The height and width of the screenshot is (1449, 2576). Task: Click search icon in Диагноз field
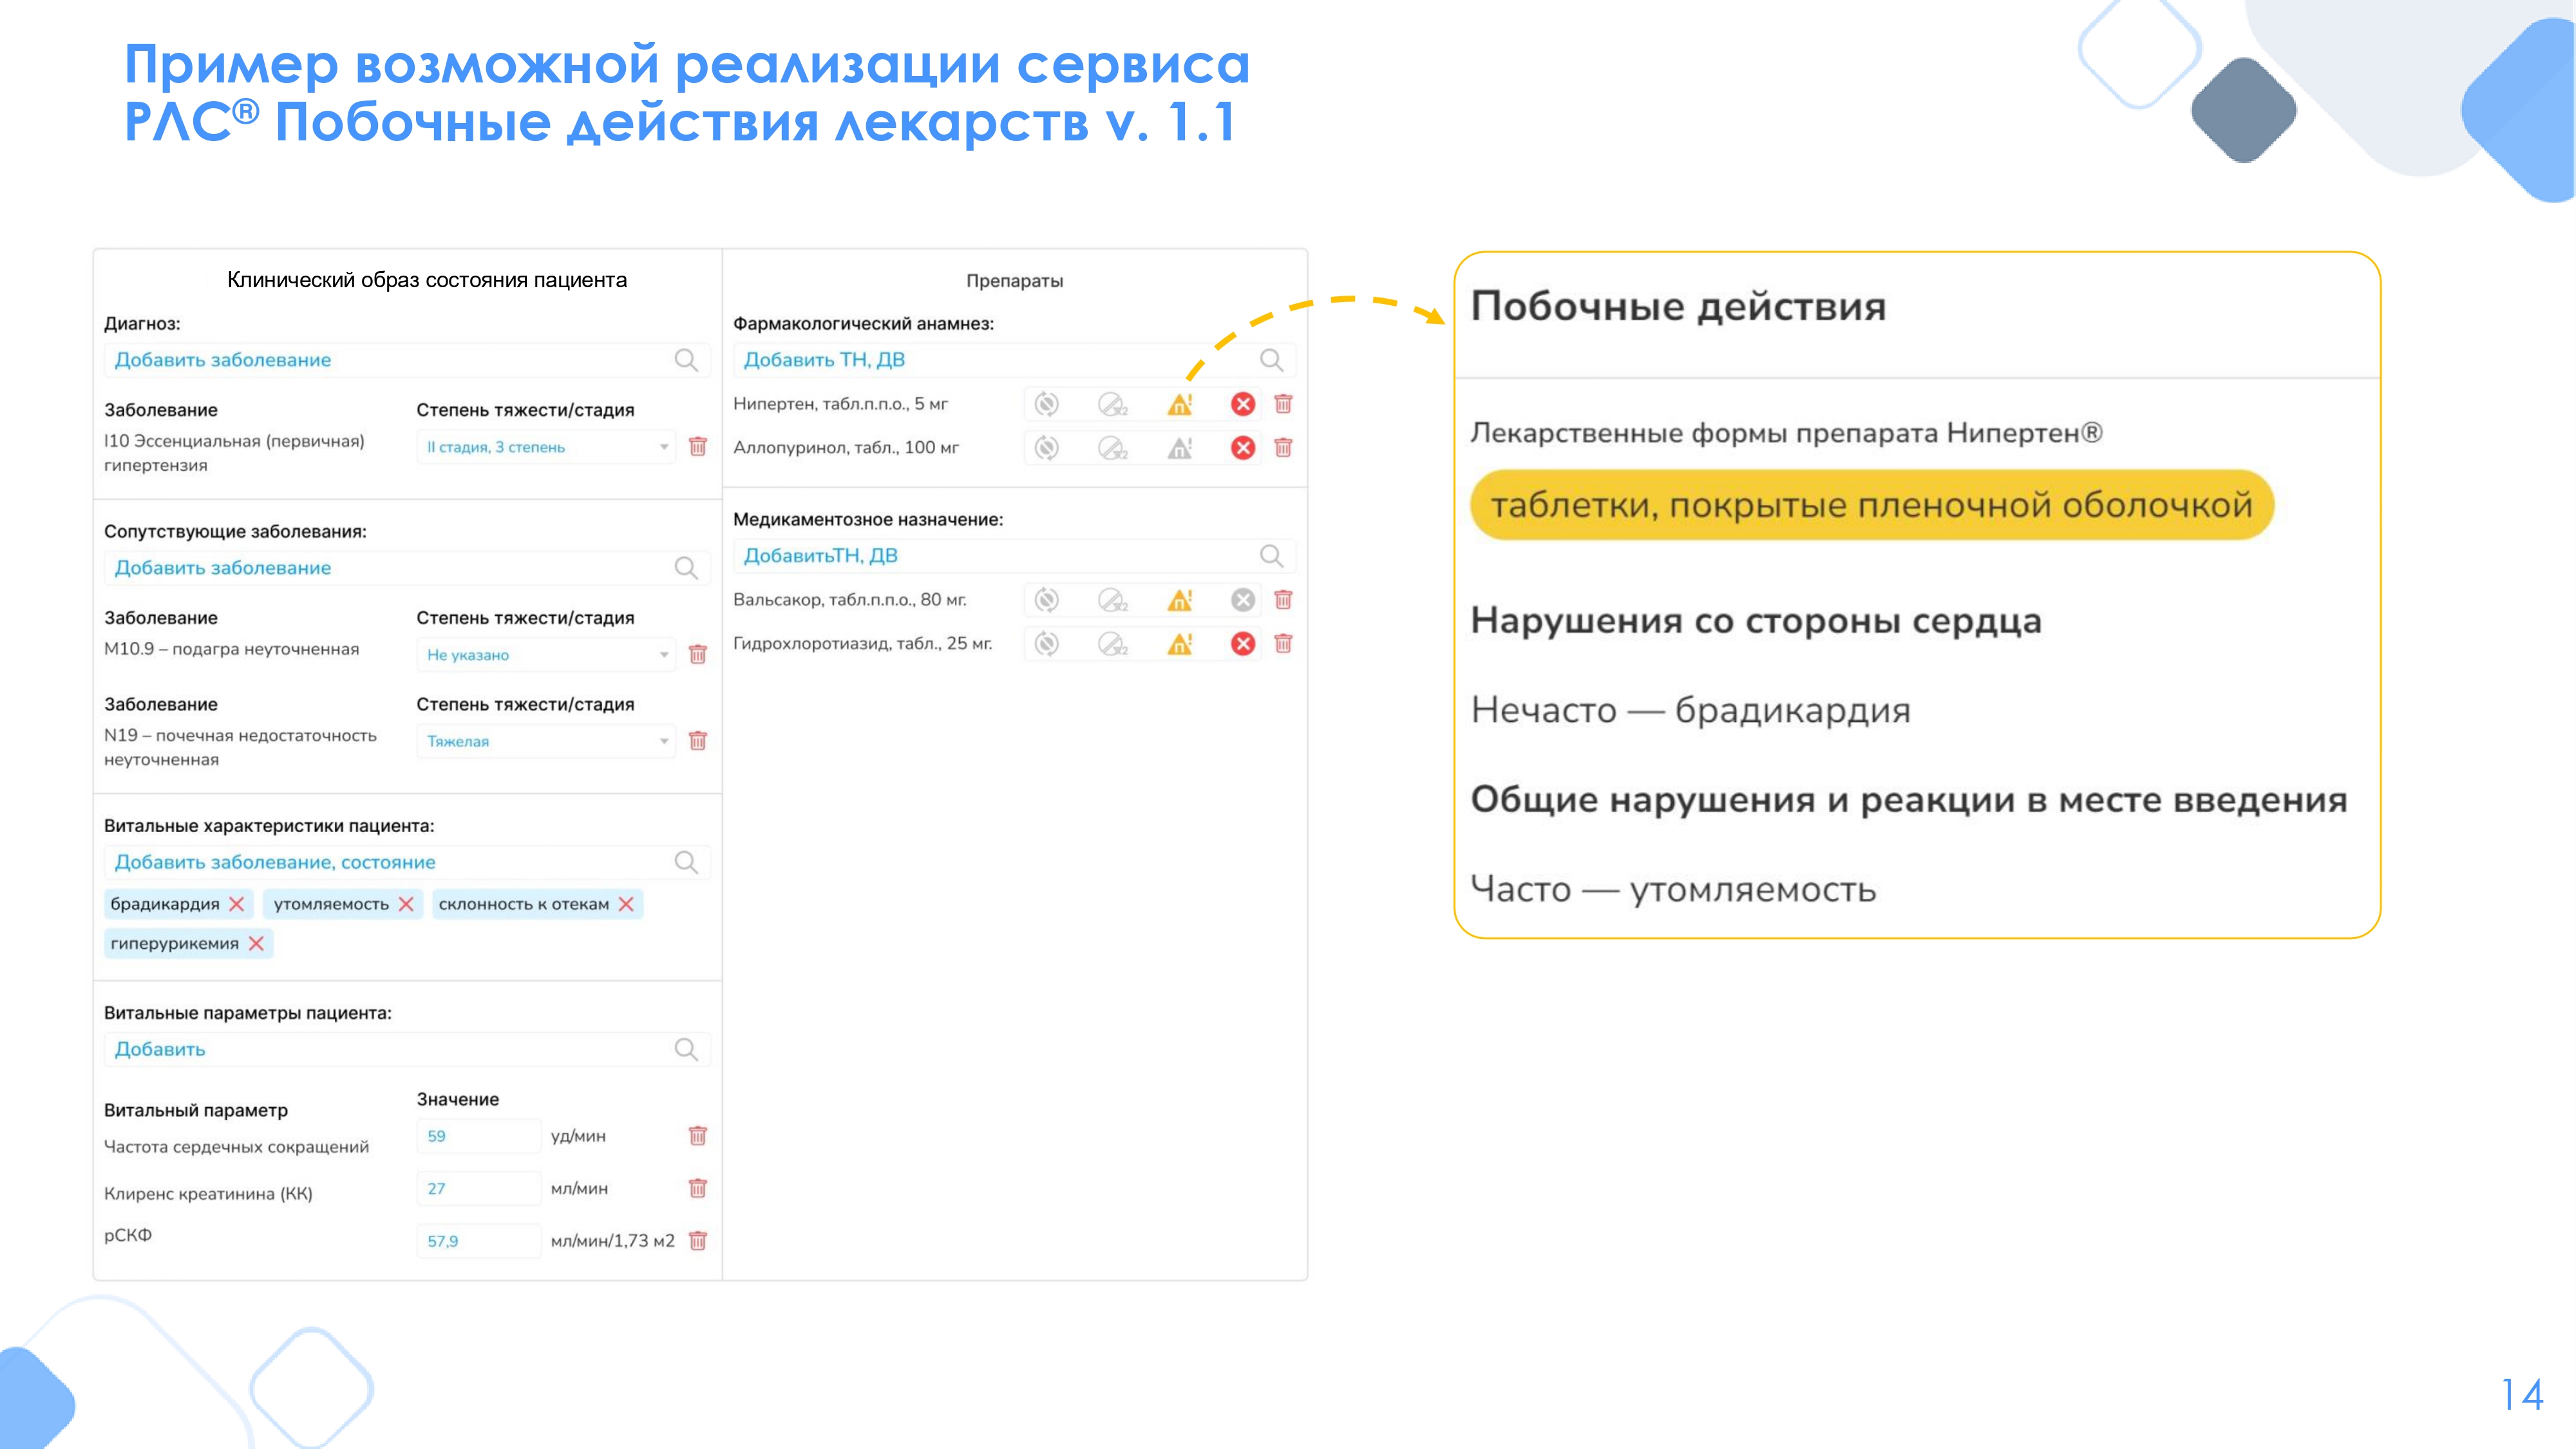click(x=686, y=360)
